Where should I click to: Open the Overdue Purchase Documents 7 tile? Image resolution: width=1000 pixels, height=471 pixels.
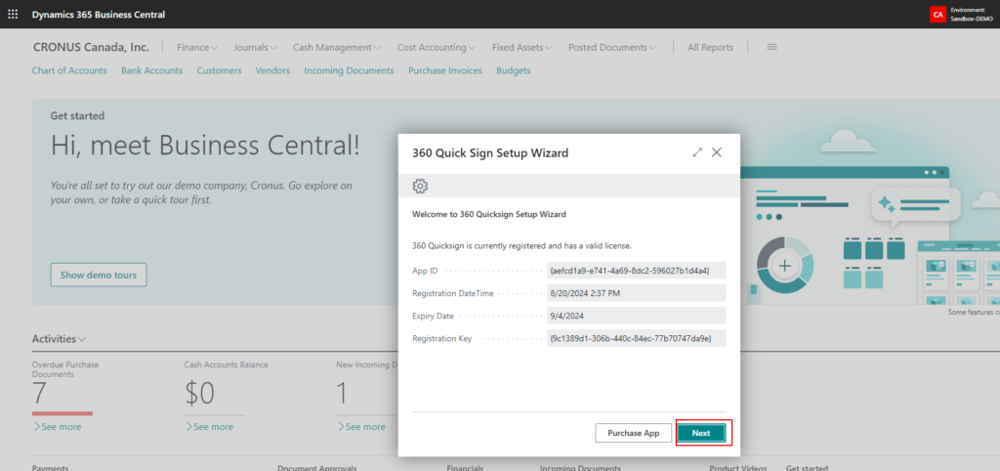[39, 393]
